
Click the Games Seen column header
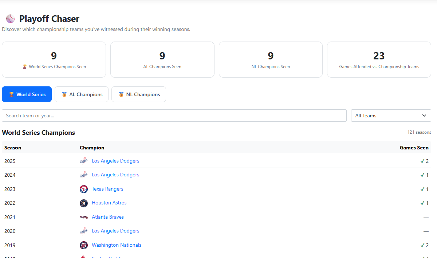414,148
